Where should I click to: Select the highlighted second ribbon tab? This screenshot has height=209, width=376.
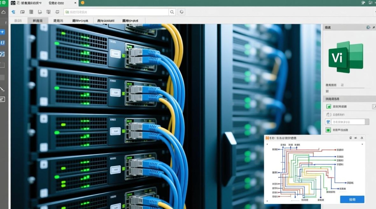38,21
